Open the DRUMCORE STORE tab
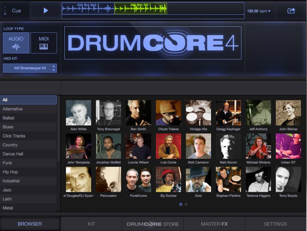The height and width of the screenshot is (231, 307). tap(153, 224)
